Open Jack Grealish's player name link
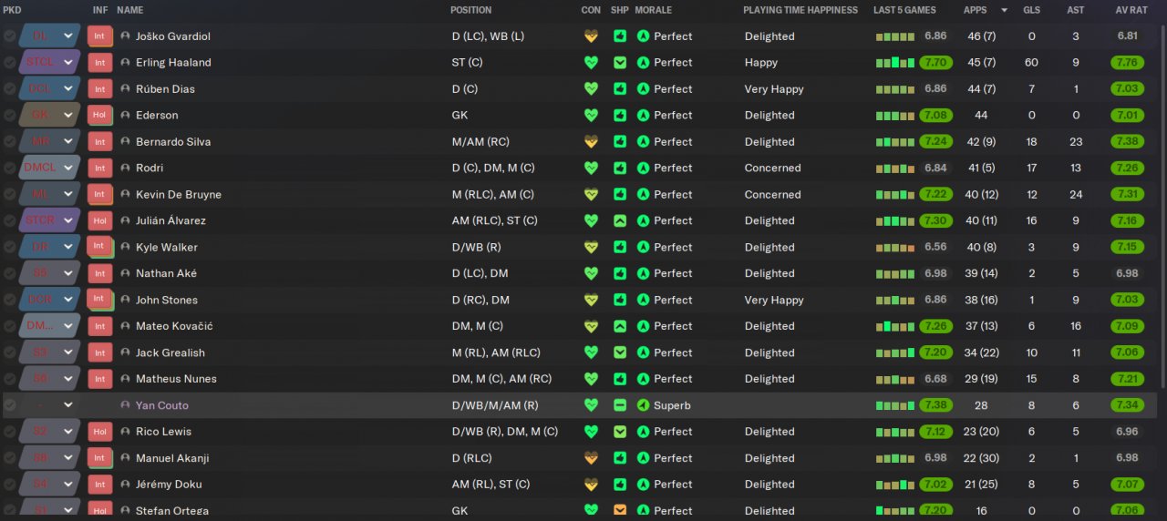 [x=170, y=353]
